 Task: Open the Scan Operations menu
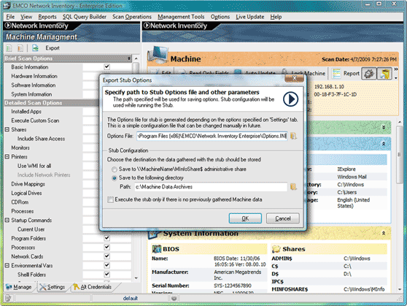pyautogui.click(x=132, y=17)
